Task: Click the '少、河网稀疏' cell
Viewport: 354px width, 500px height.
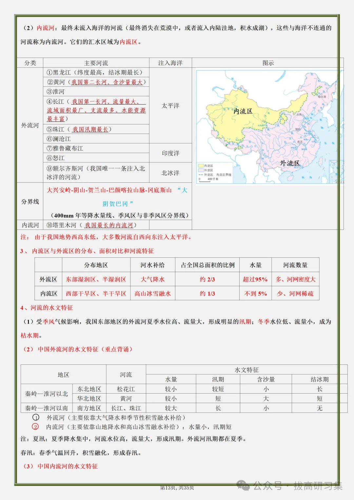Action: click(295, 294)
